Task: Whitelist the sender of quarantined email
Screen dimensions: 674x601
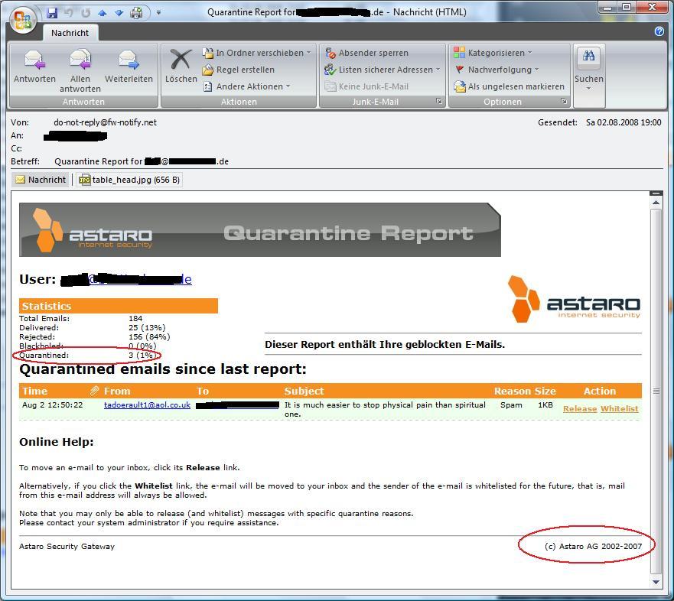Action: 620,408
